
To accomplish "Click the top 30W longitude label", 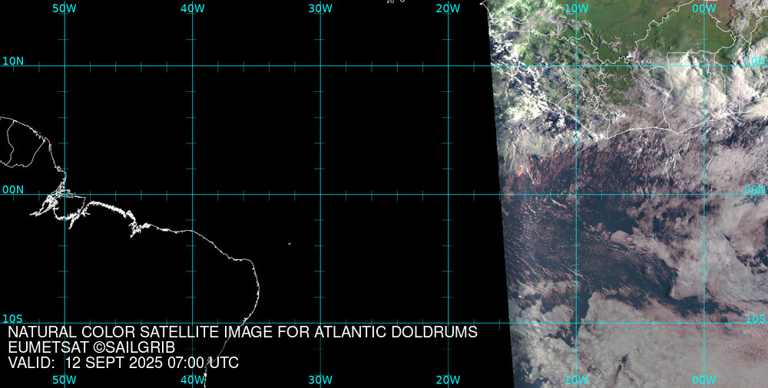I will [321, 8].
